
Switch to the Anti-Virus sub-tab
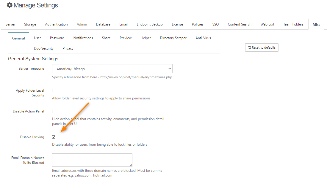click(x=203, y=38)
